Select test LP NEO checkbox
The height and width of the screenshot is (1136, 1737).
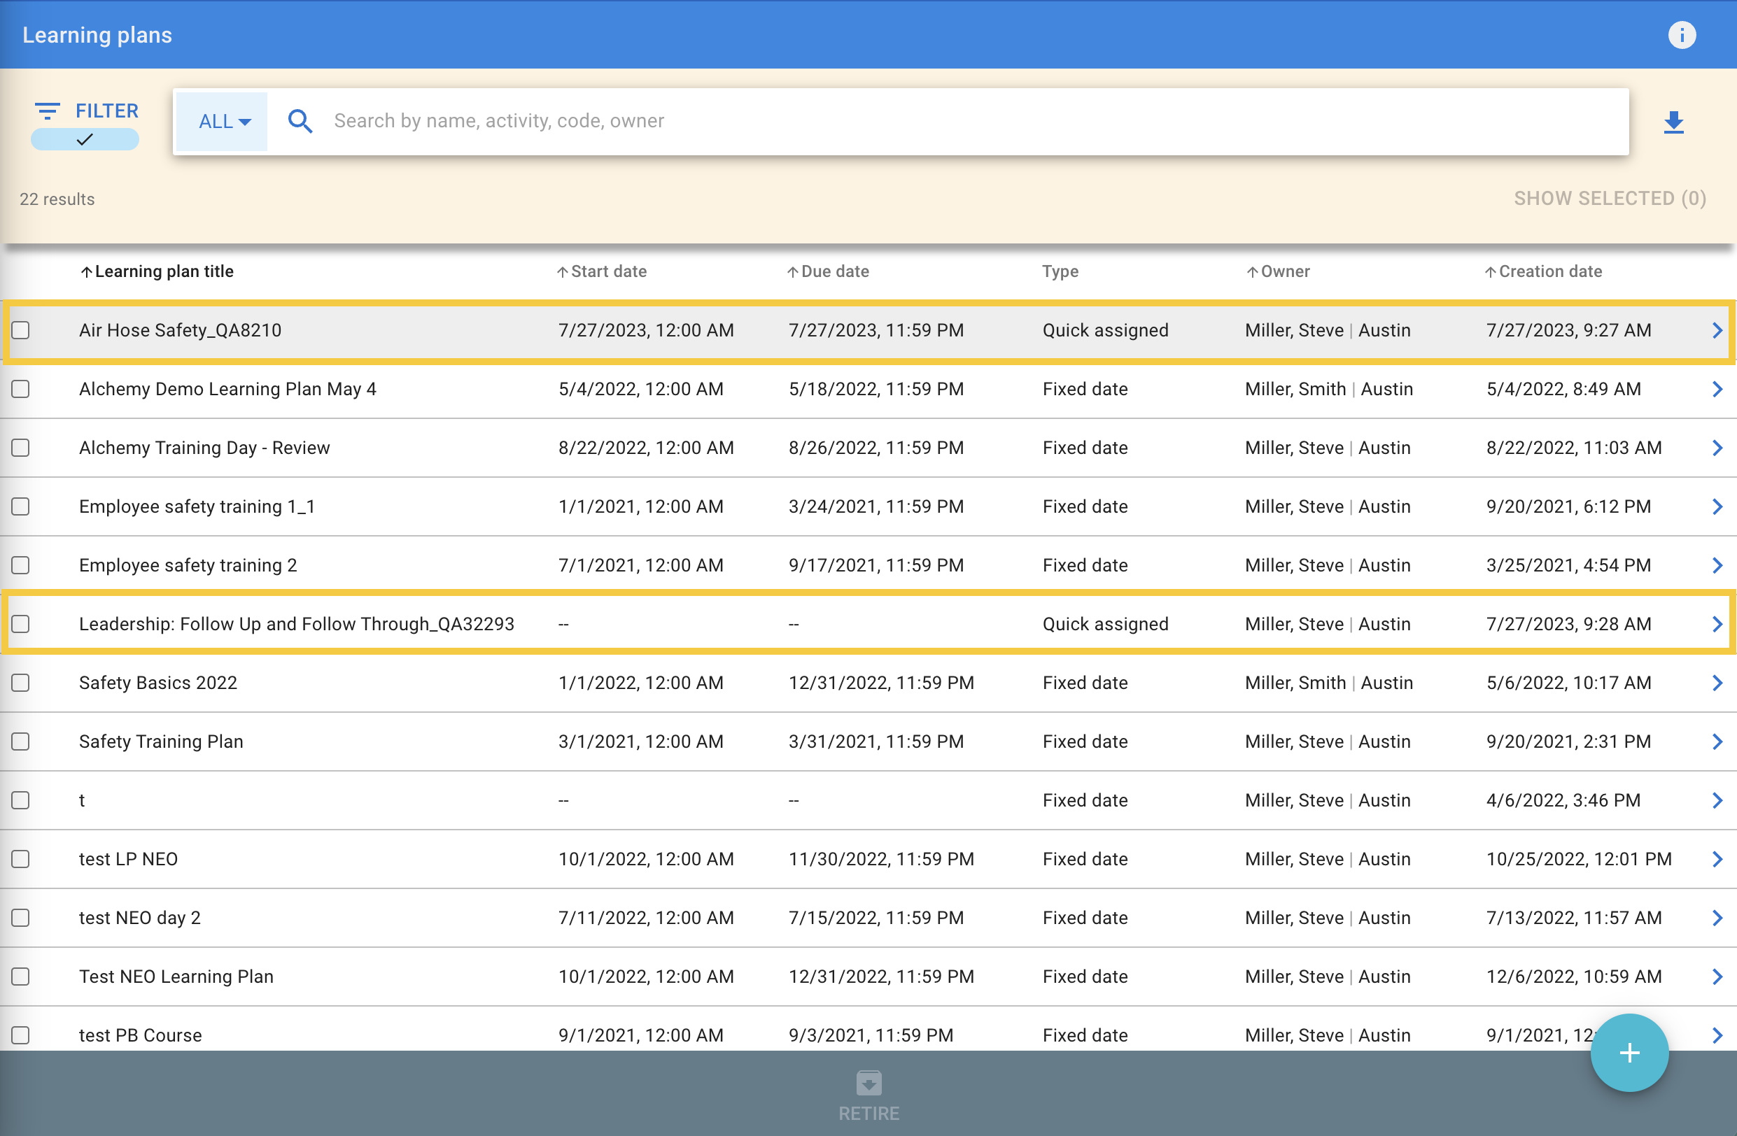(x=20, y=860)
